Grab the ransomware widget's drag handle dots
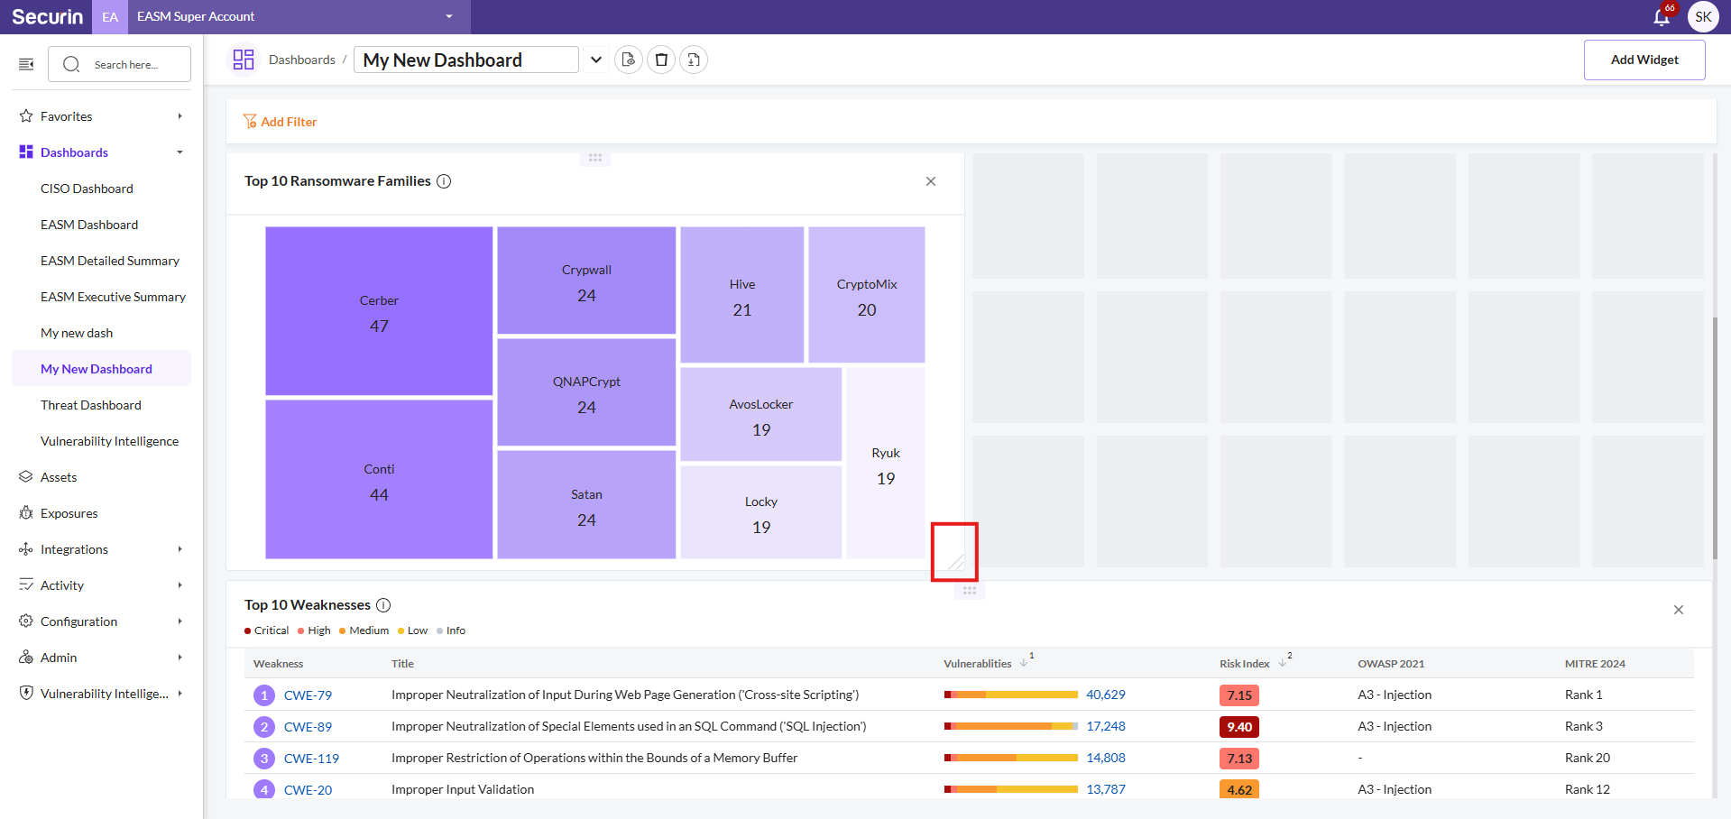The image size is (1731, 819). coord(595,158)
